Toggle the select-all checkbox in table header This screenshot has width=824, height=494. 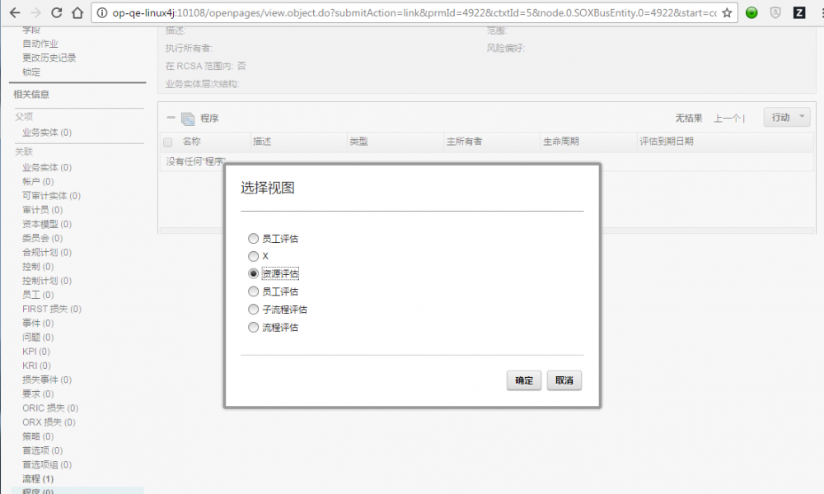tap(167, 141)
